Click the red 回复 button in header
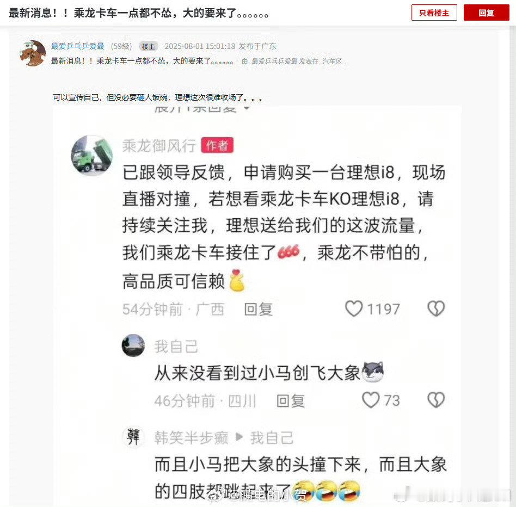Image resolution: width=516 pixels, height=507 pixels. [x=487, y=13]
